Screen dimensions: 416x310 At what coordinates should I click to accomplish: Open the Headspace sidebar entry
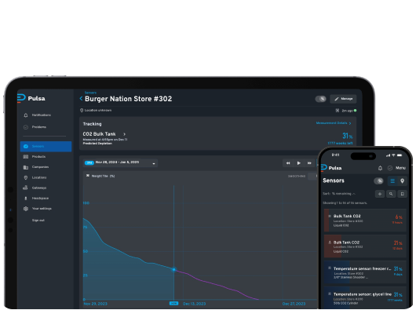pos(40,198)
